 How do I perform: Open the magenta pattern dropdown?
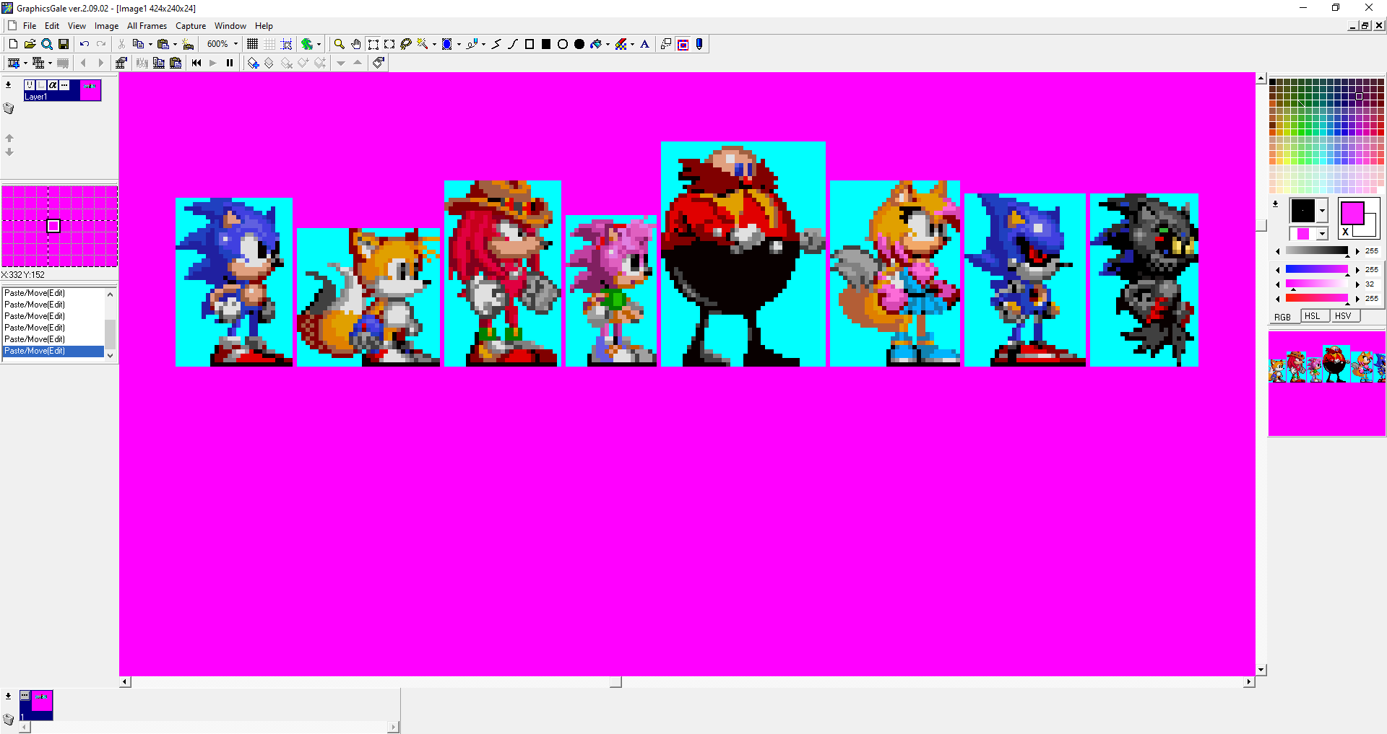tap(1322, 234)
